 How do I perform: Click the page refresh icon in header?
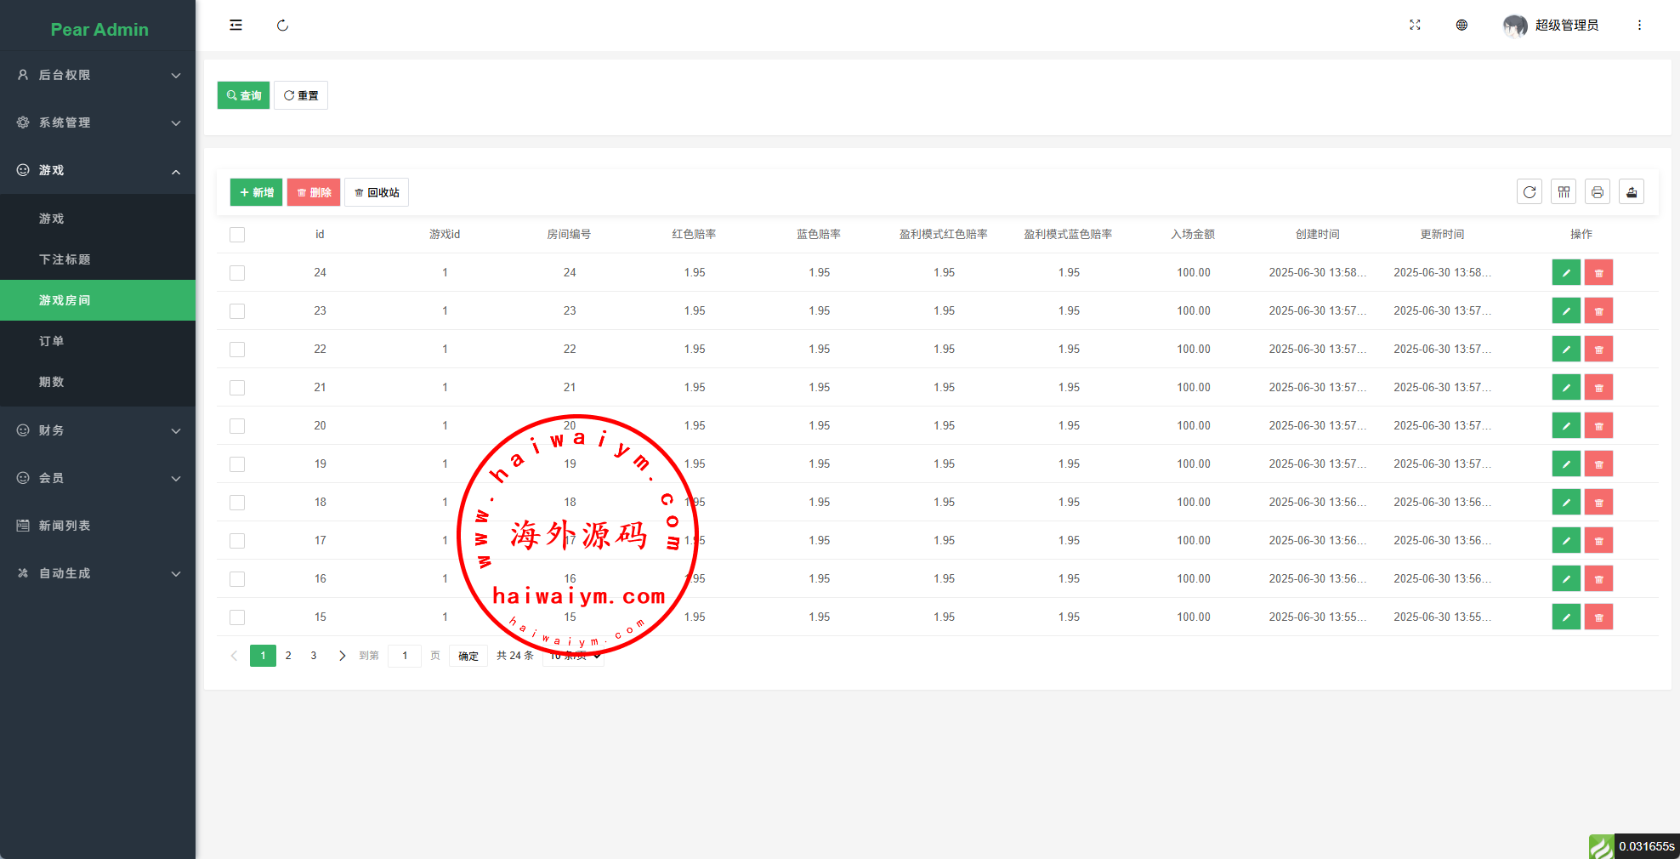[282, 26]
